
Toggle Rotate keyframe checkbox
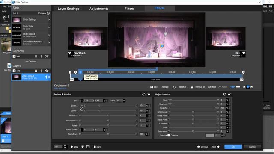[80, 125]
